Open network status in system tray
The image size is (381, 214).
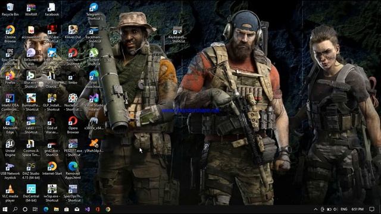coord(323,209)
